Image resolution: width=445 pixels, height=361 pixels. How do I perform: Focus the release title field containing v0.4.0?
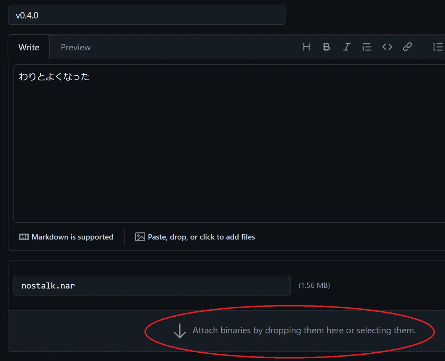(x=146, y=15)
